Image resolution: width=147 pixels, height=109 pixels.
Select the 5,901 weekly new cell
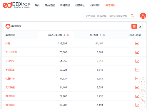point(100,52)
